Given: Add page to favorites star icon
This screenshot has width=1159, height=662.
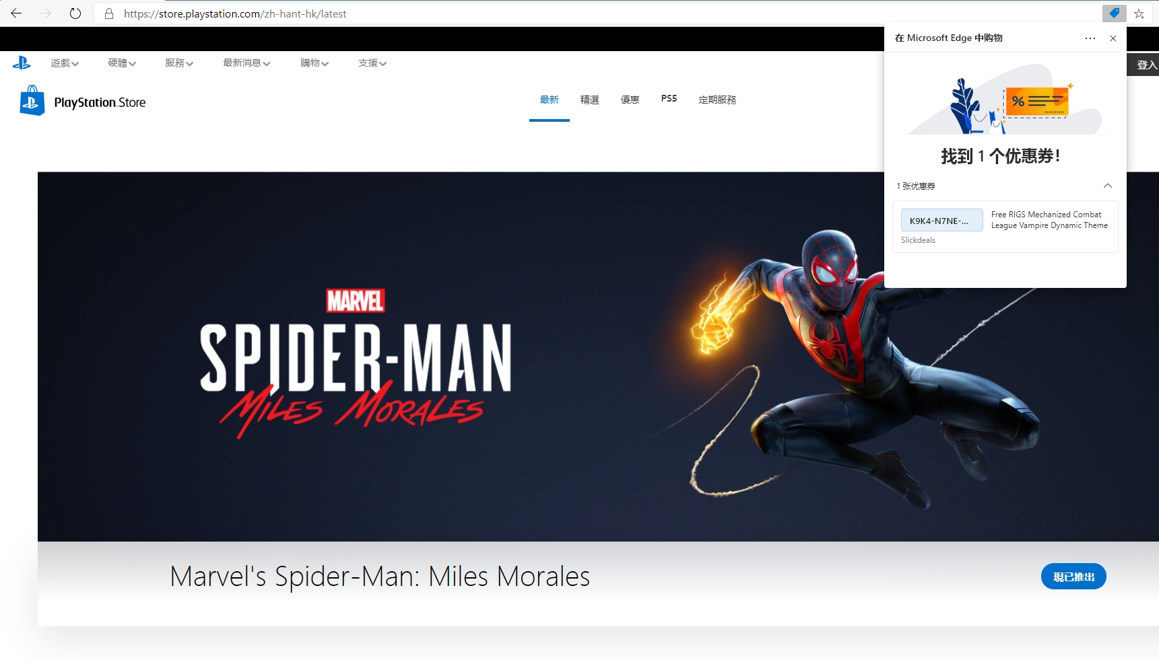Looking at the screenshot, I should click(x=1139, y=13).
